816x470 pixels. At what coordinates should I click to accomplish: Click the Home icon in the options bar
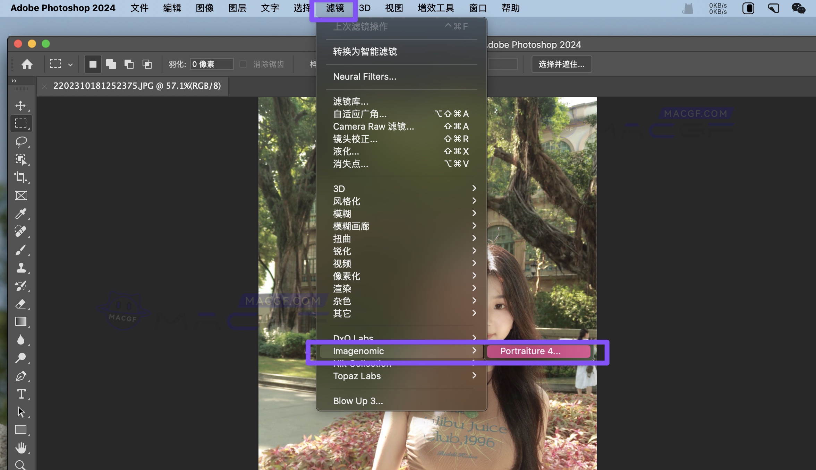pos(26,64)
